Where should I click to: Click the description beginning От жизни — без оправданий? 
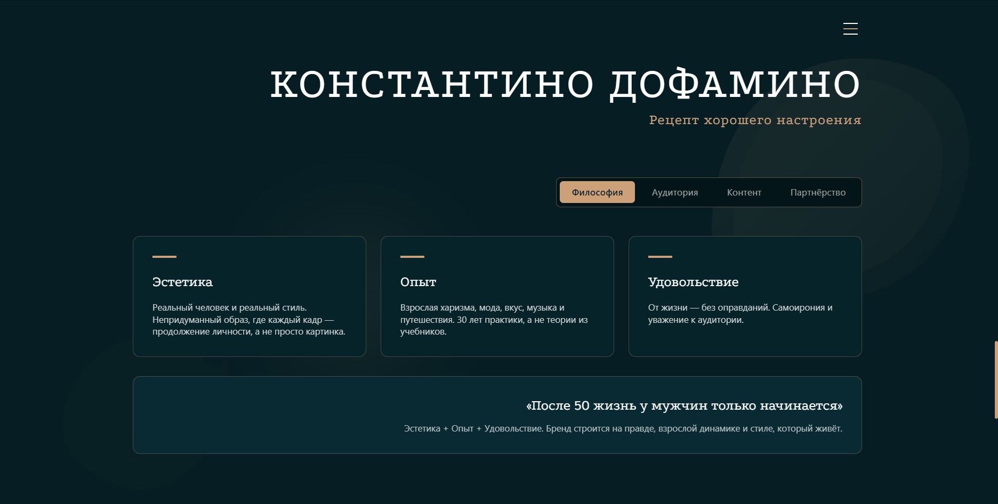click(x=740, y=314)
